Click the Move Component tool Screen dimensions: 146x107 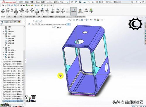point(32,10)
